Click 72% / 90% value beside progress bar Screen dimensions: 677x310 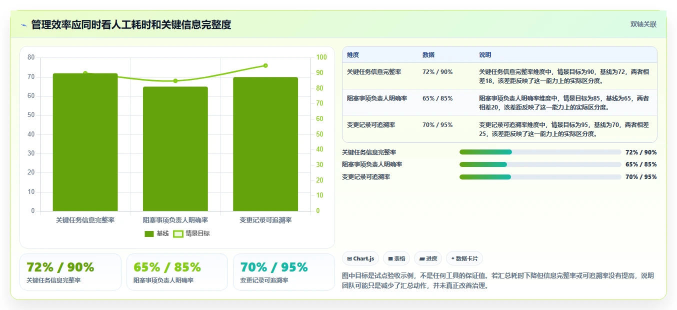pos(641,152)
